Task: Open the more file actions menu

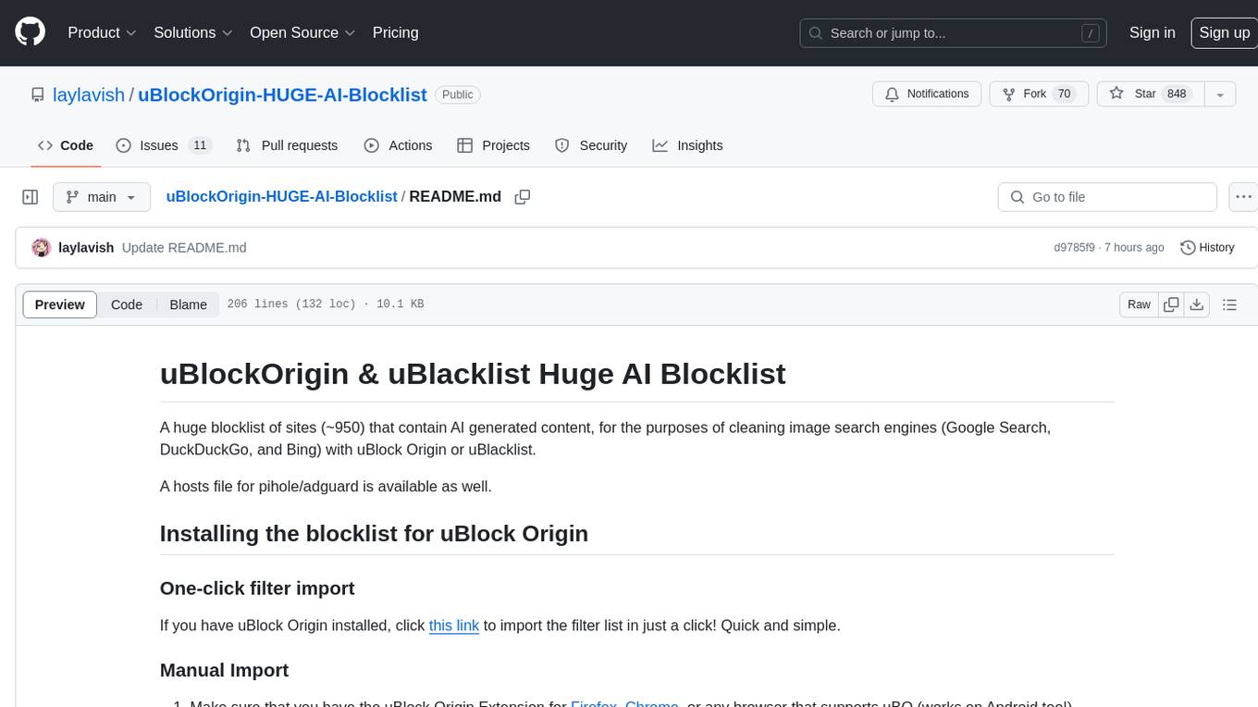Action: (x=1243, y=197)
